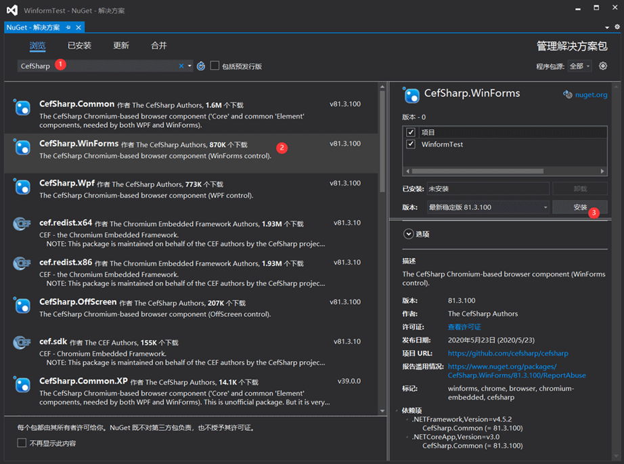Select the CefSharp.OffScreen package icon
Viewport: 624px width, 464px height.
[x=22, y=305]
